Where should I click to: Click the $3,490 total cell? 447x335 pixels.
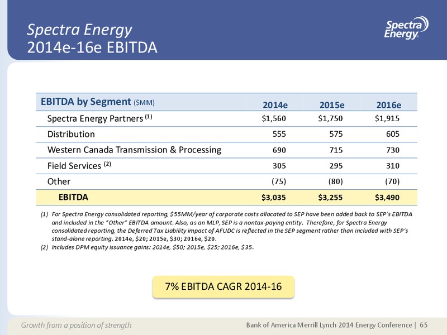(x=387, y=198)
